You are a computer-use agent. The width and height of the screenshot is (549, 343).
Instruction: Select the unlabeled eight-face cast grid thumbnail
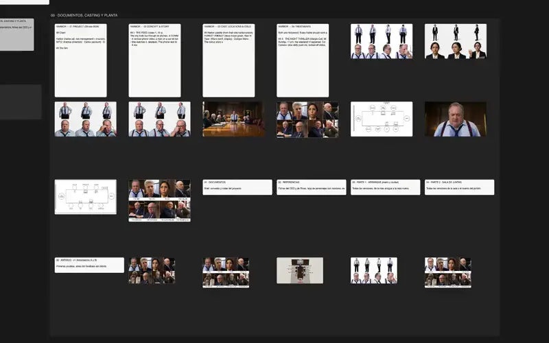tap(307, 119)
